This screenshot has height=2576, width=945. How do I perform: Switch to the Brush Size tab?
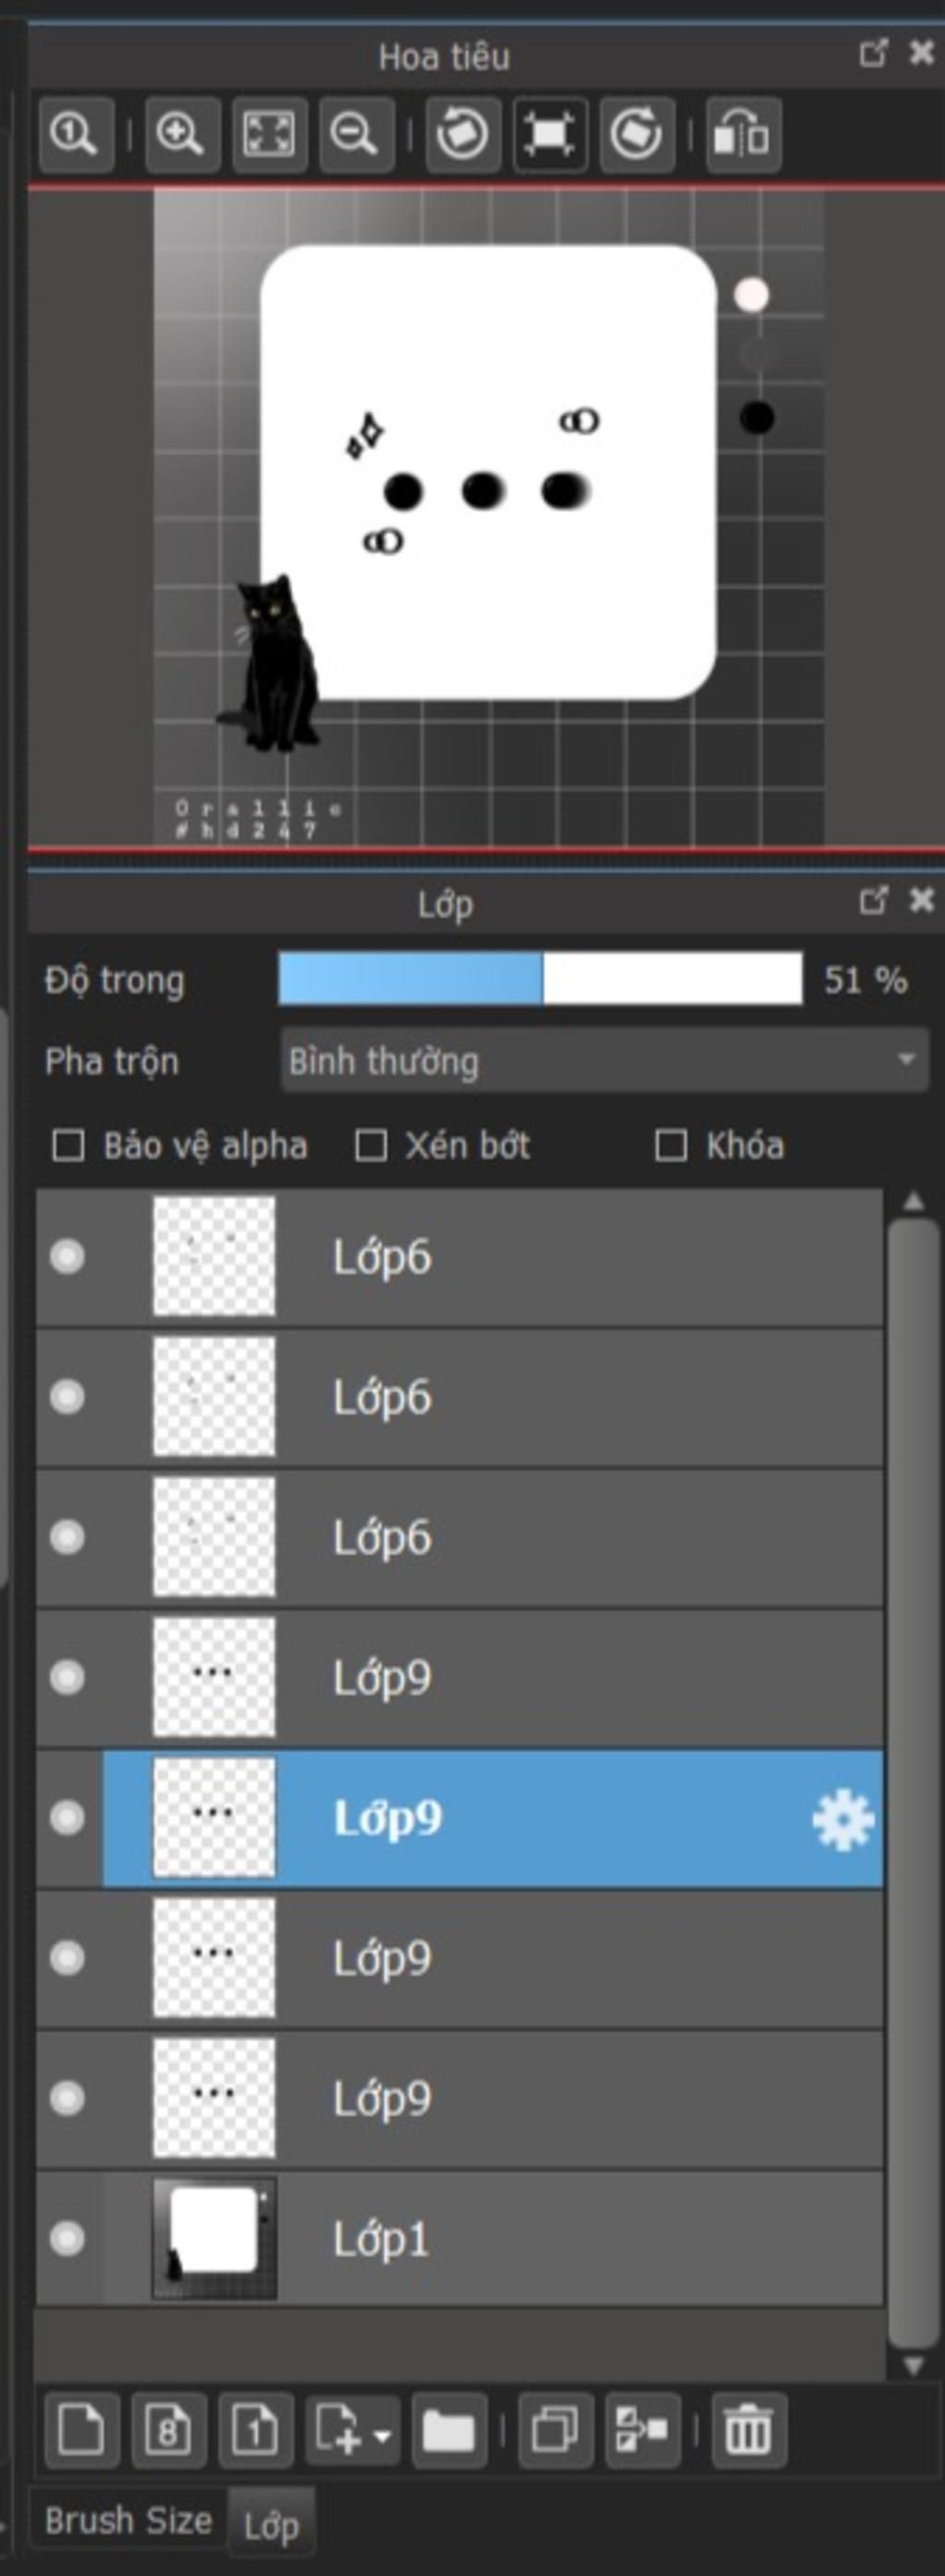point(128,2520)
